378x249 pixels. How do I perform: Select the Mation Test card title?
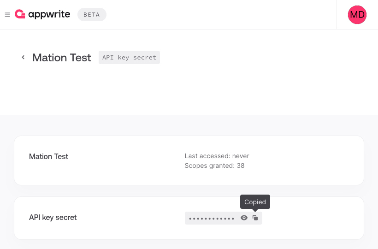point(49,156)
